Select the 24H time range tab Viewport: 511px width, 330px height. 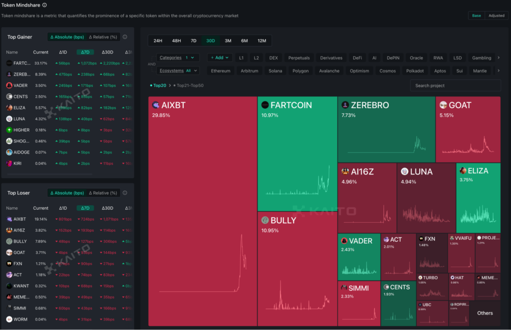(158, 41)
